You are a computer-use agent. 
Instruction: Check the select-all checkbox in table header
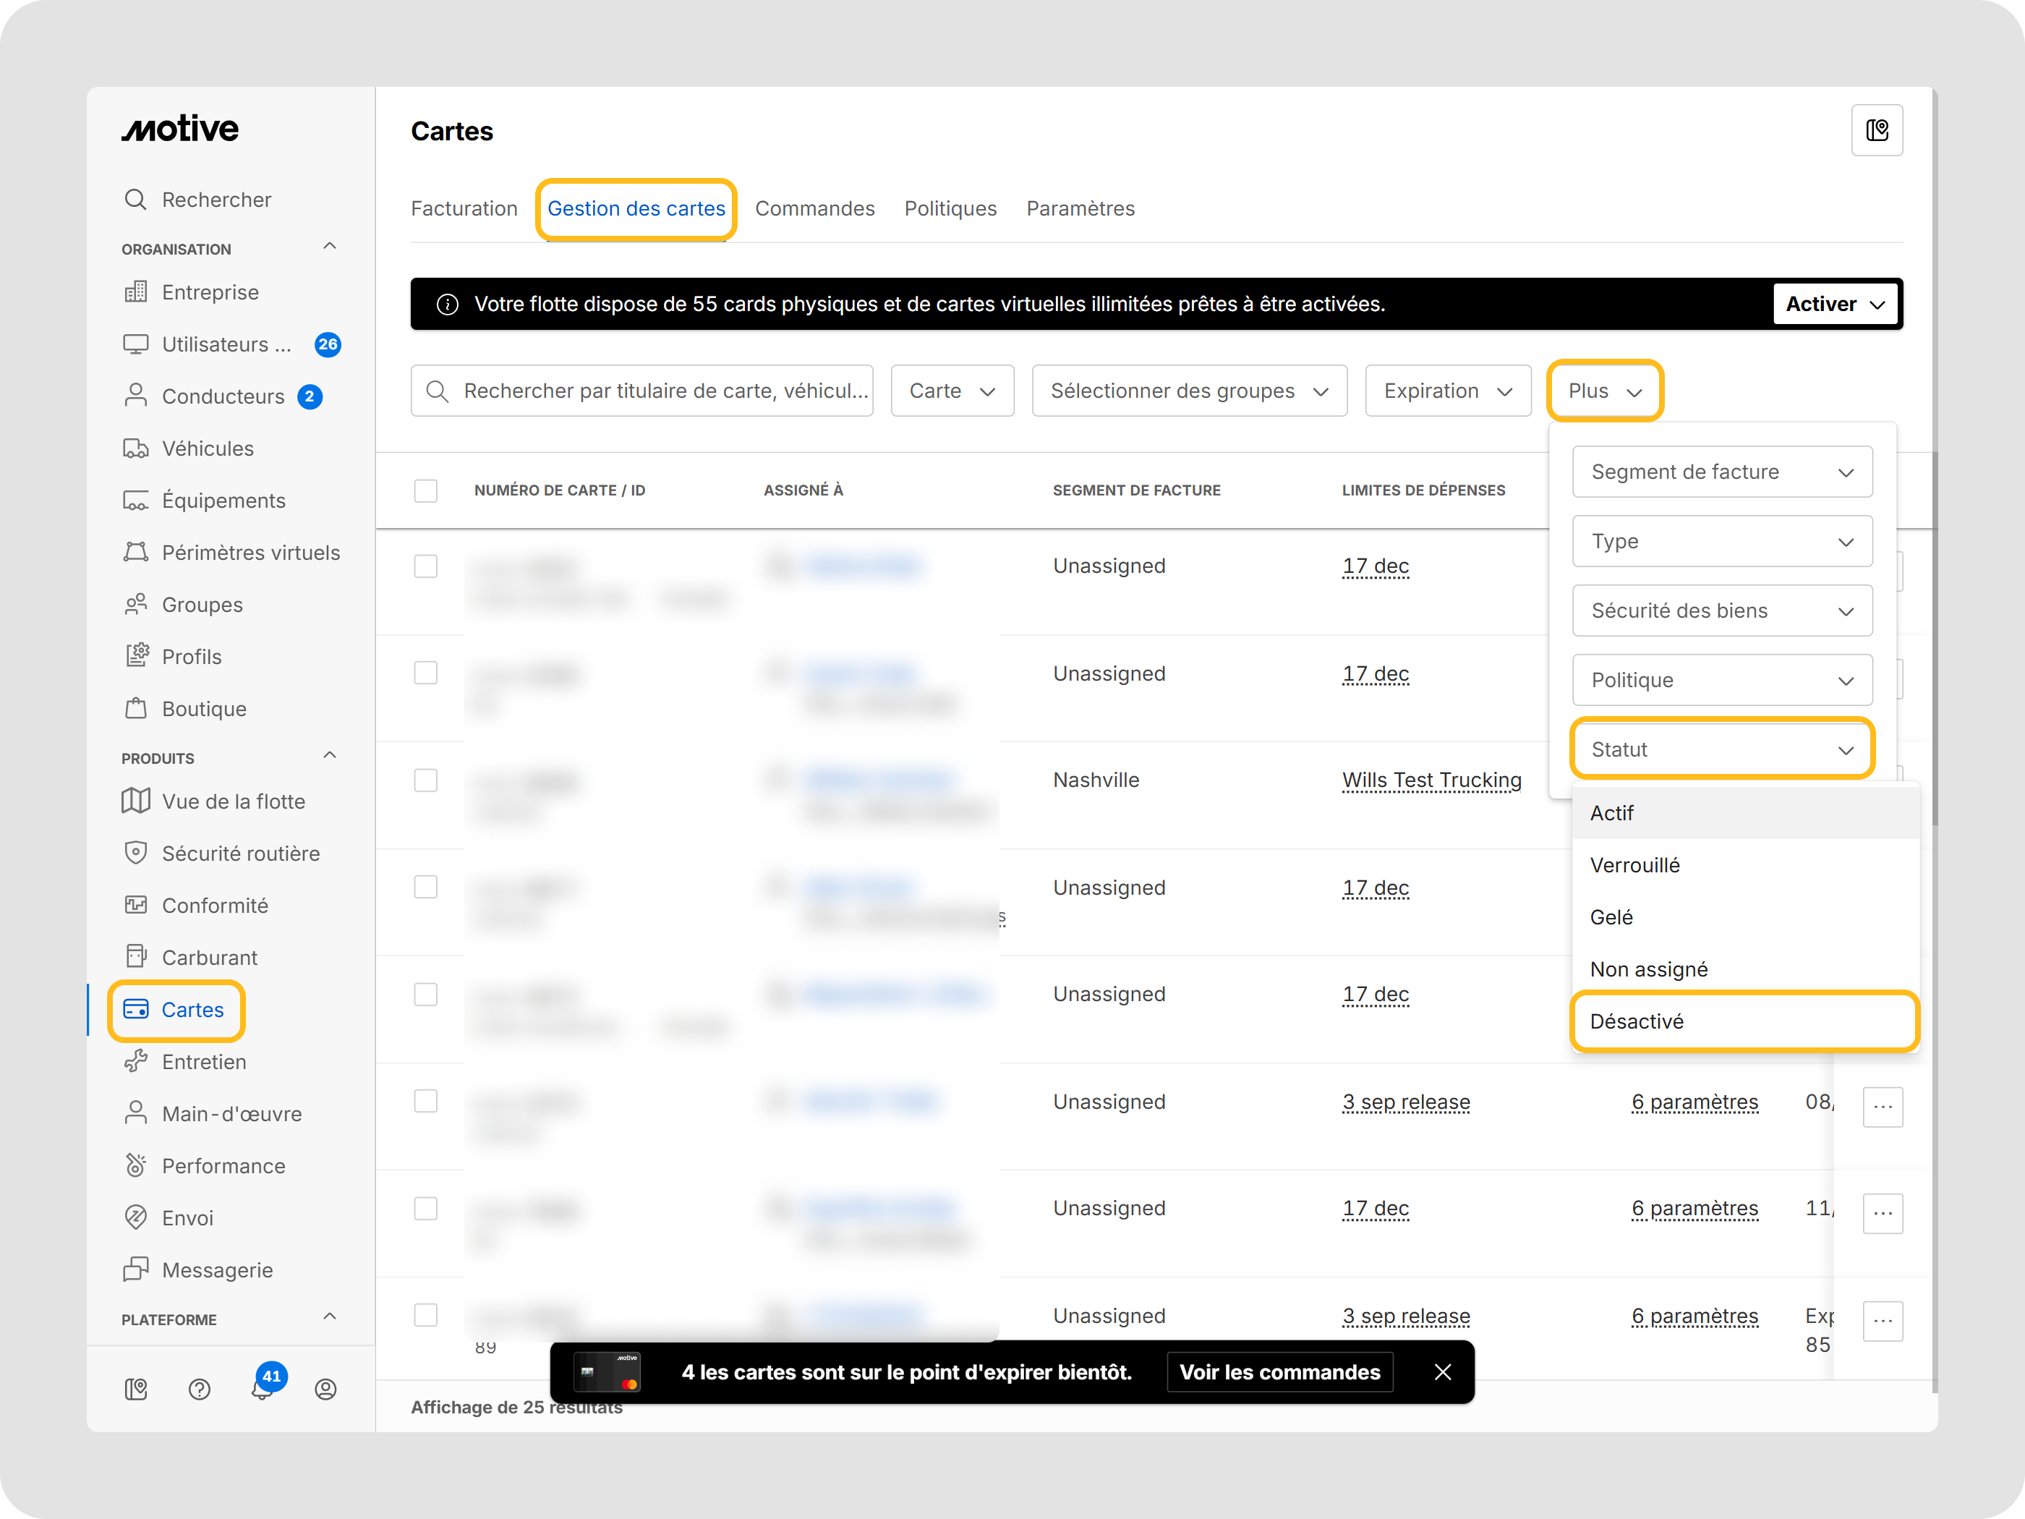pos(426,490)
